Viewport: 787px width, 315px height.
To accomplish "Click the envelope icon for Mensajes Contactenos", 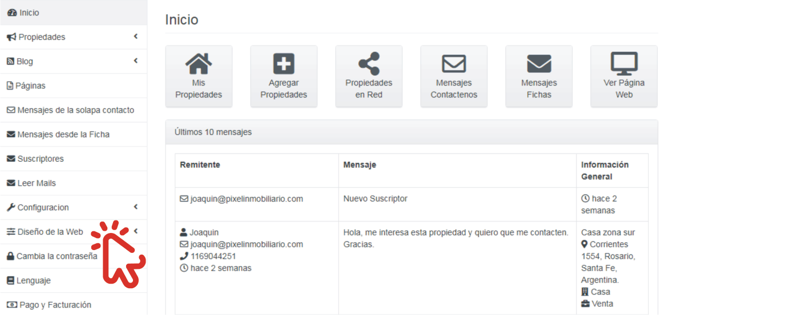I will coord(454,64).
